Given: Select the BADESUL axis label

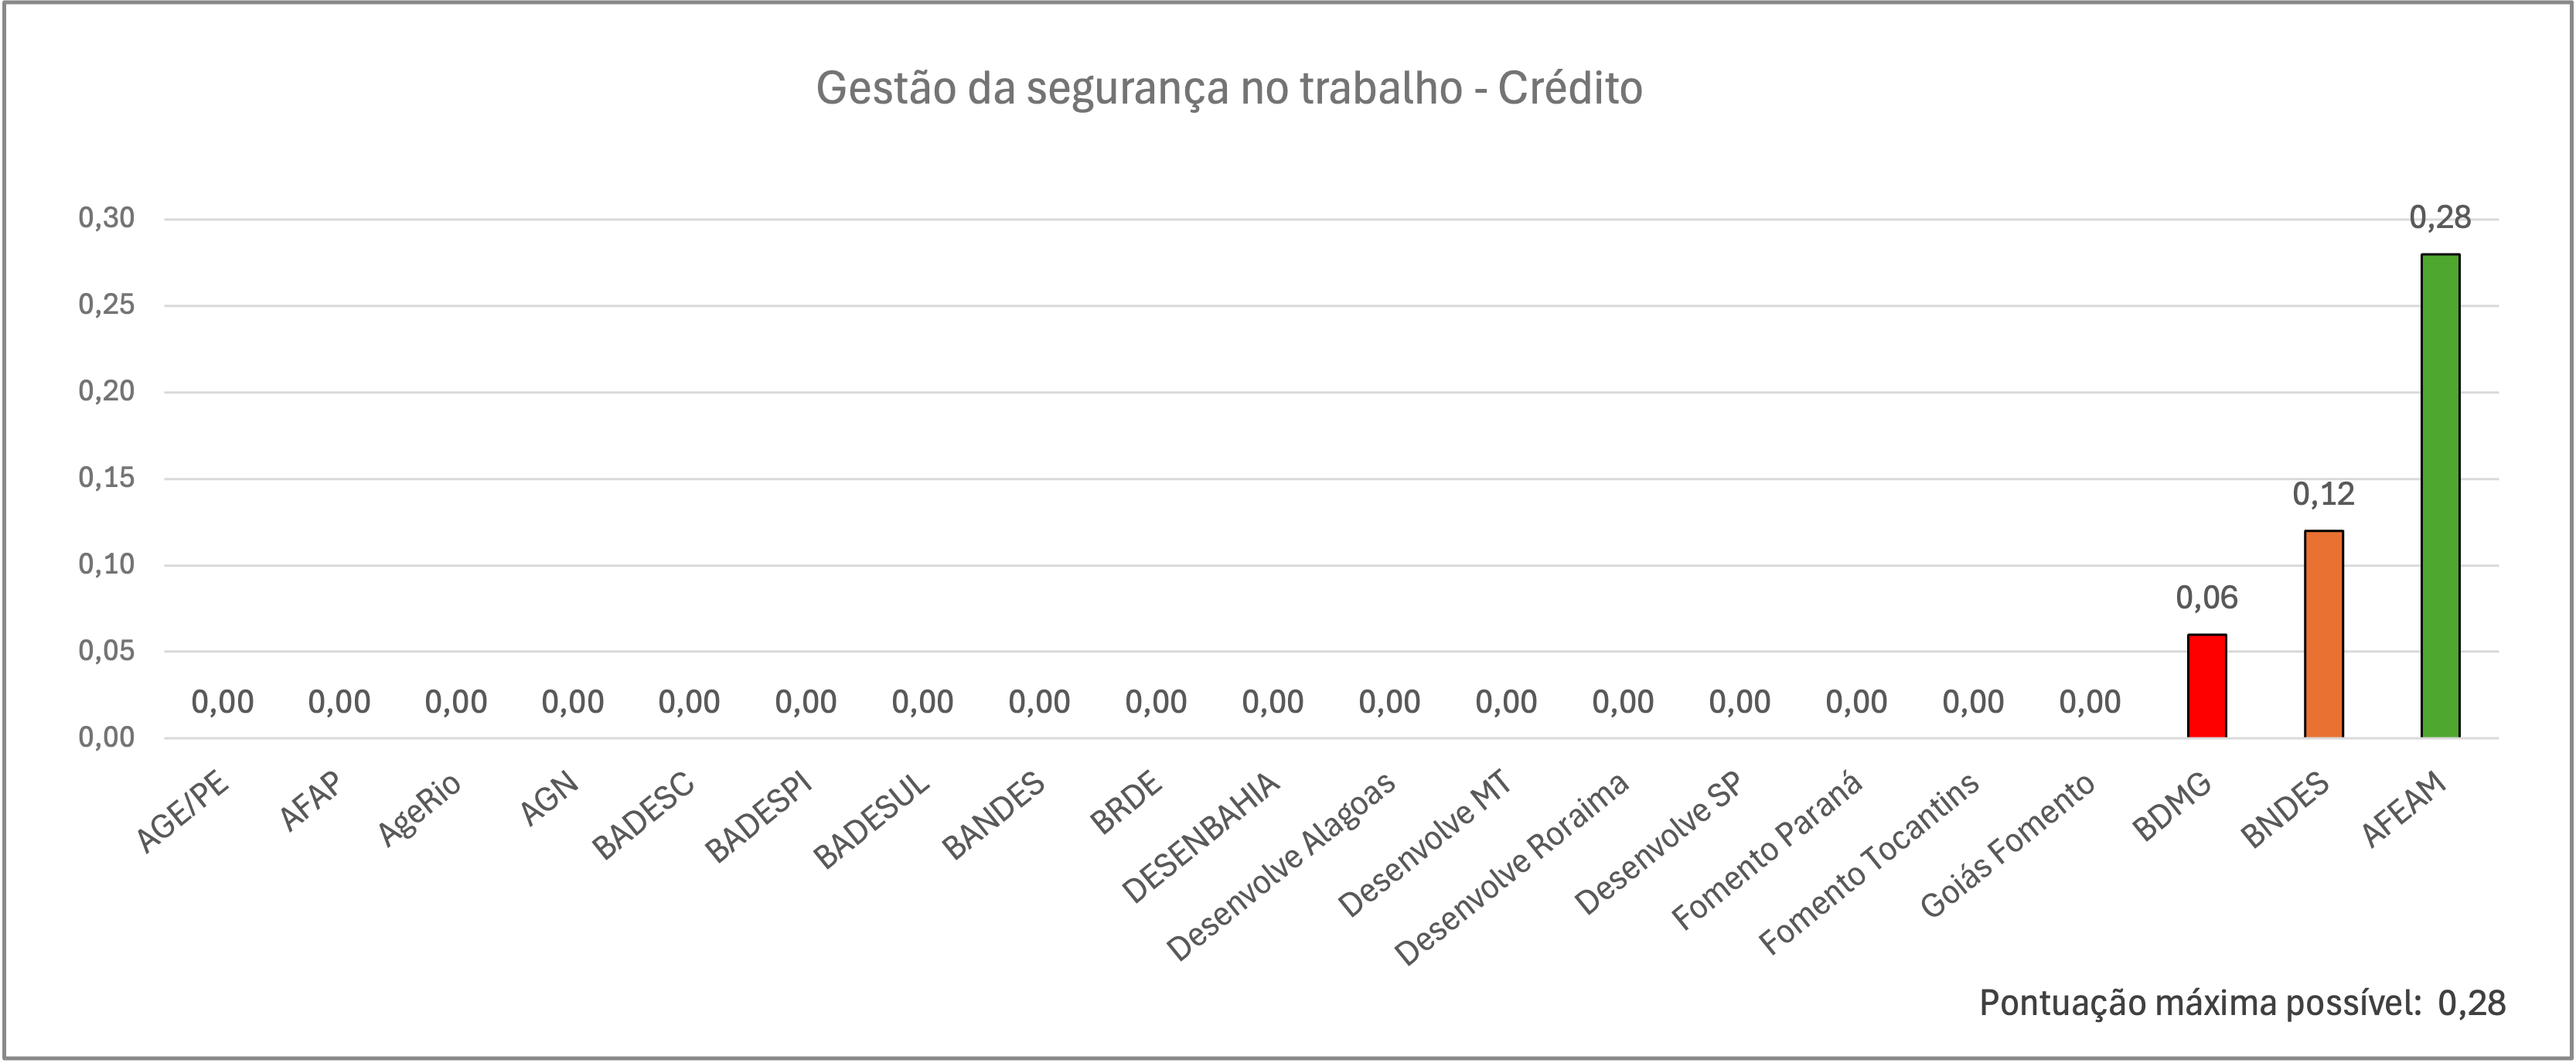Looking at the screenshot, I should pyautogui.click(x=871, y=820).
